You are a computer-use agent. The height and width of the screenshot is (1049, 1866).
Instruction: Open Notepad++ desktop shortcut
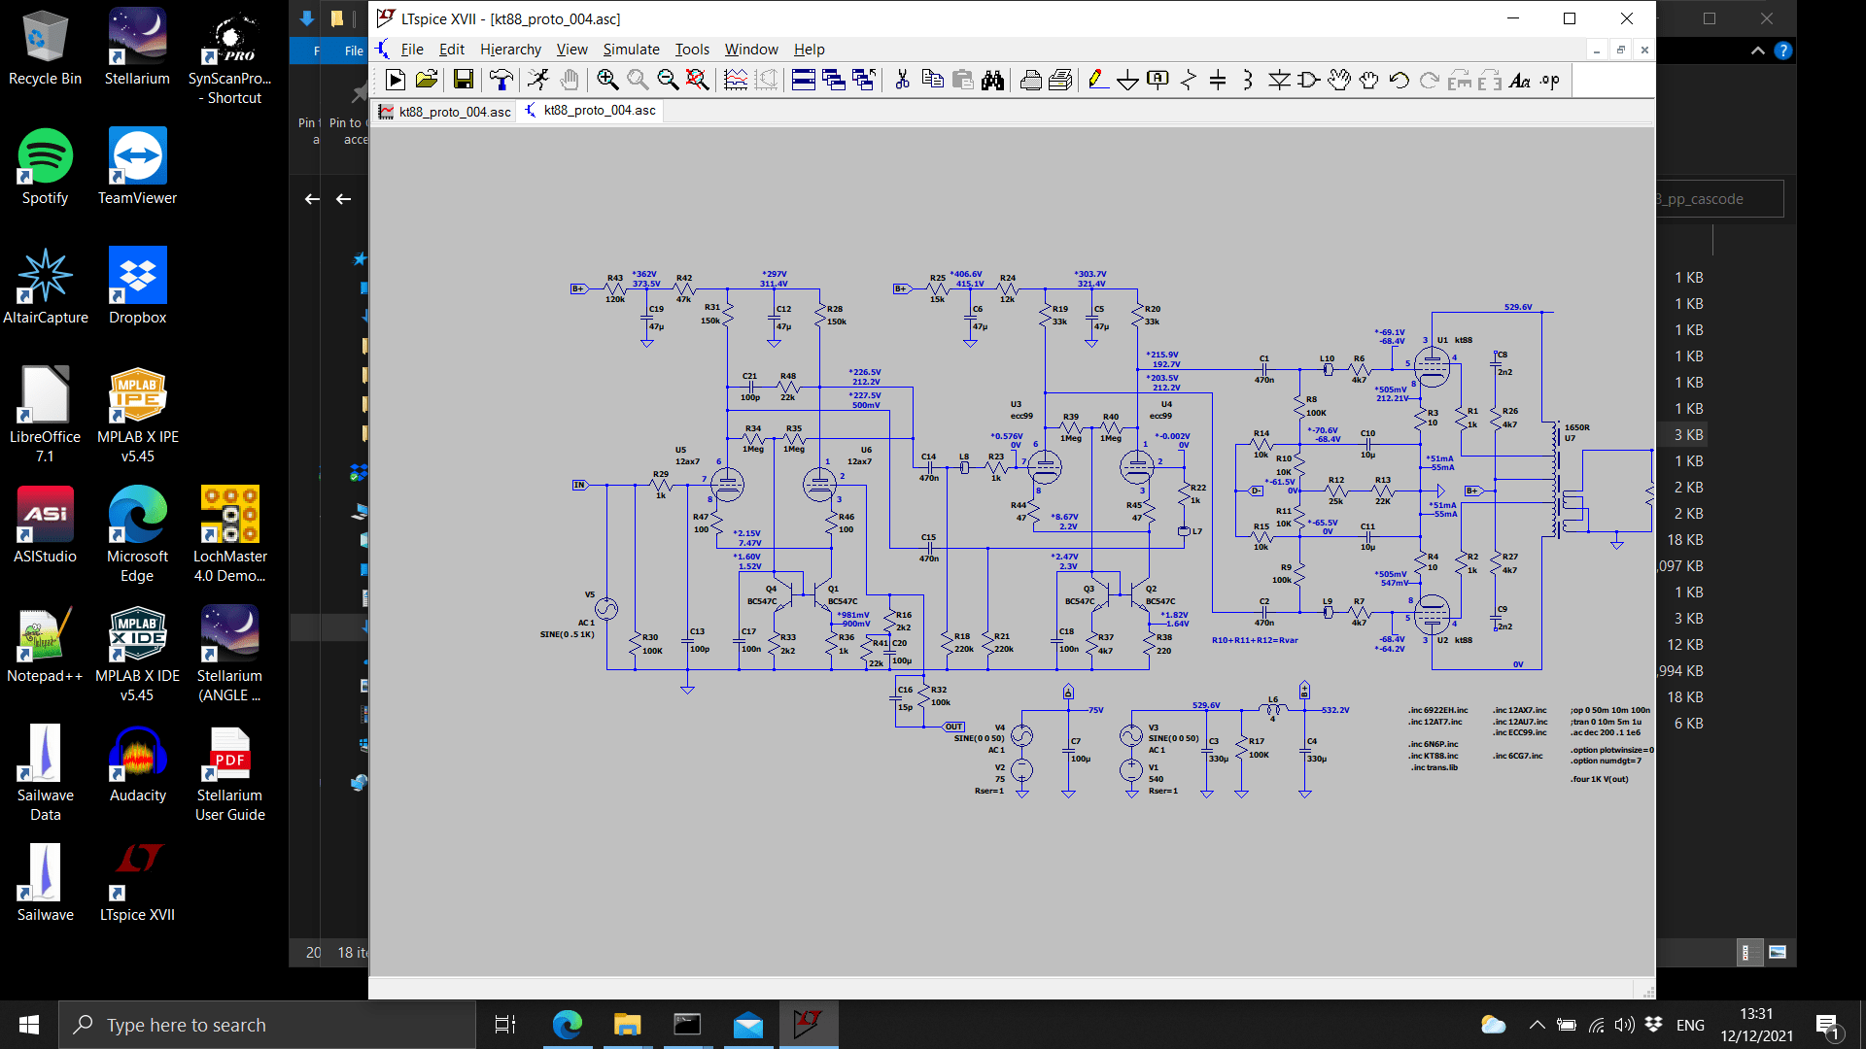(x=45, y=645)
